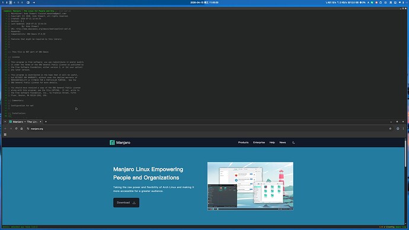Click the 'Configuration for eaf' line
Screen dimensions: 409x230
[22, 106]
